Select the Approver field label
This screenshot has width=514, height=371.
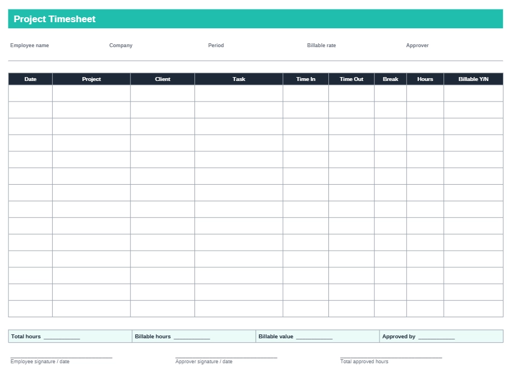[x=417, y=45]
